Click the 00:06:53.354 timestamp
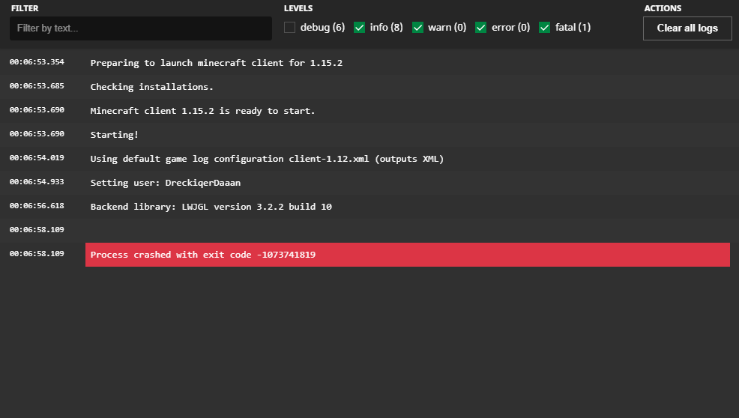This screenshot has height=418, width=739. [x=37, y=62]
